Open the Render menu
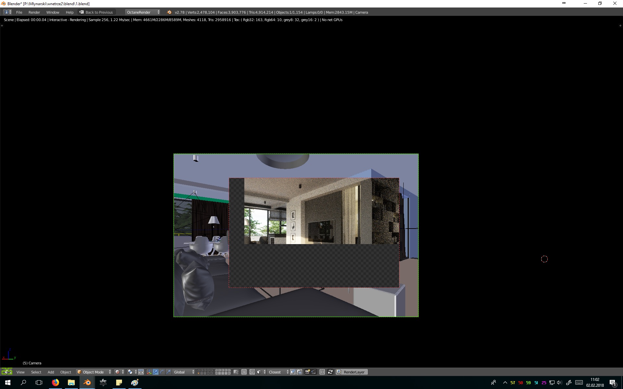The width and height of the screenshot is (623, 389). click(34, 12)
